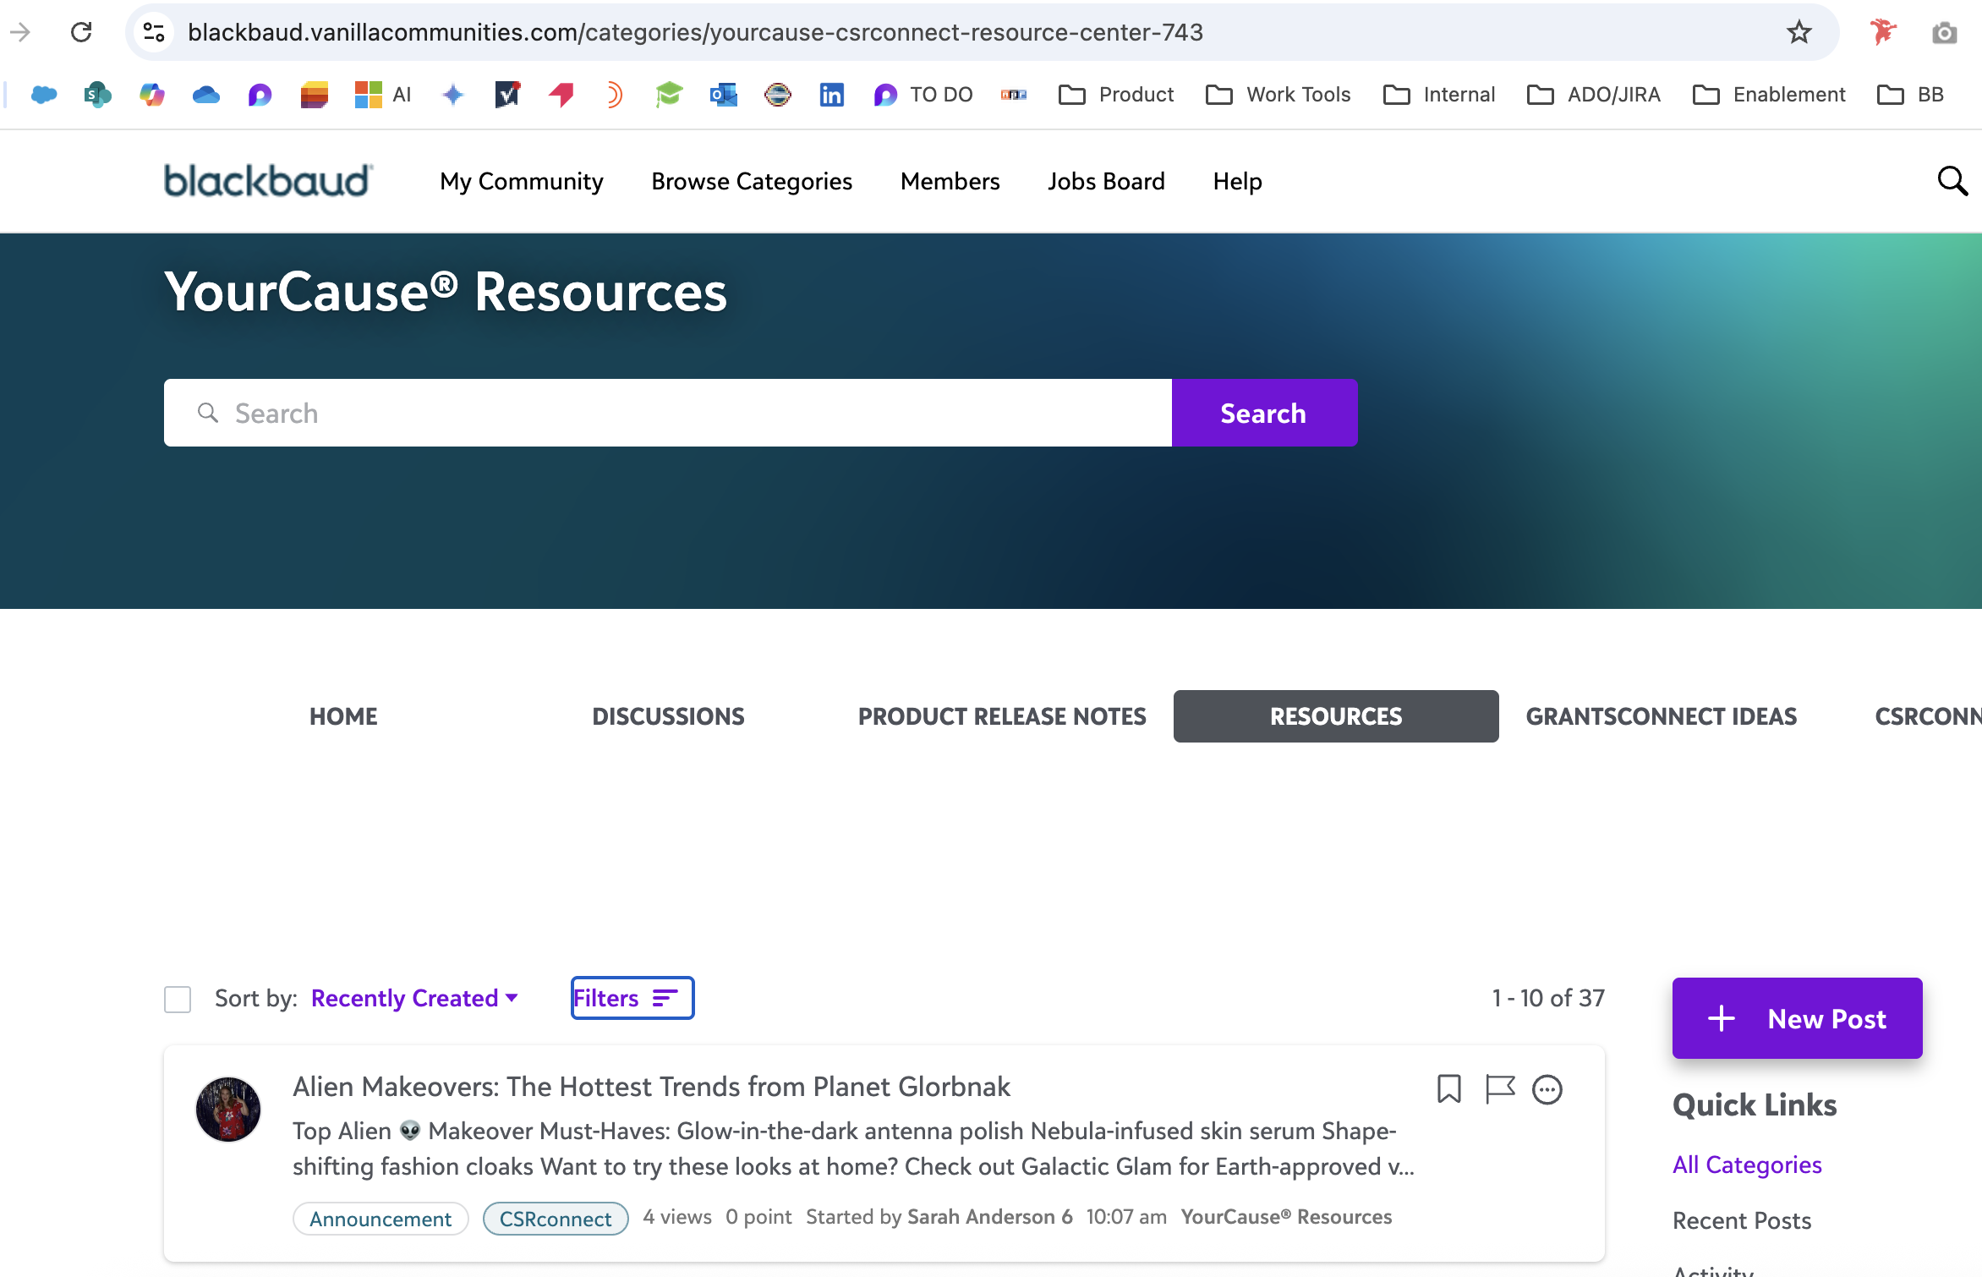The image size is (1982, 1277).
Task: Switch to PRODUCT RELEASE NOTES tab
Action: point(1002,716)
